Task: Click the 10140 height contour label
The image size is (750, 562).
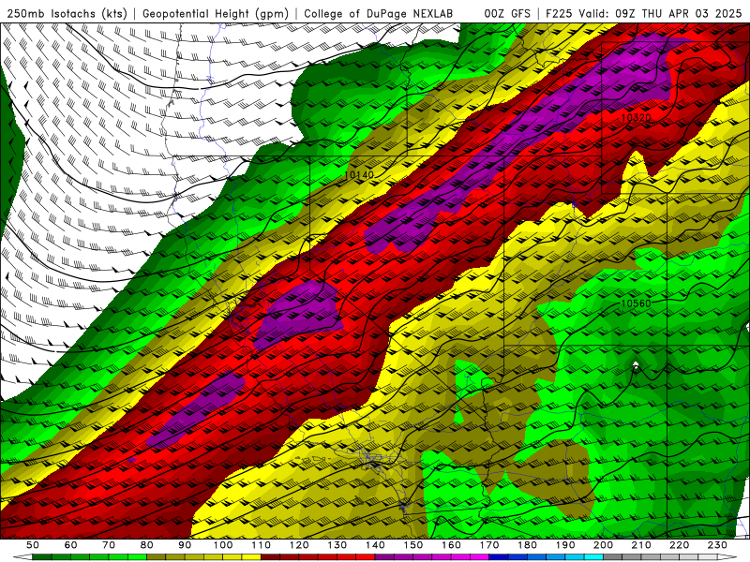Action: [359, 175]
